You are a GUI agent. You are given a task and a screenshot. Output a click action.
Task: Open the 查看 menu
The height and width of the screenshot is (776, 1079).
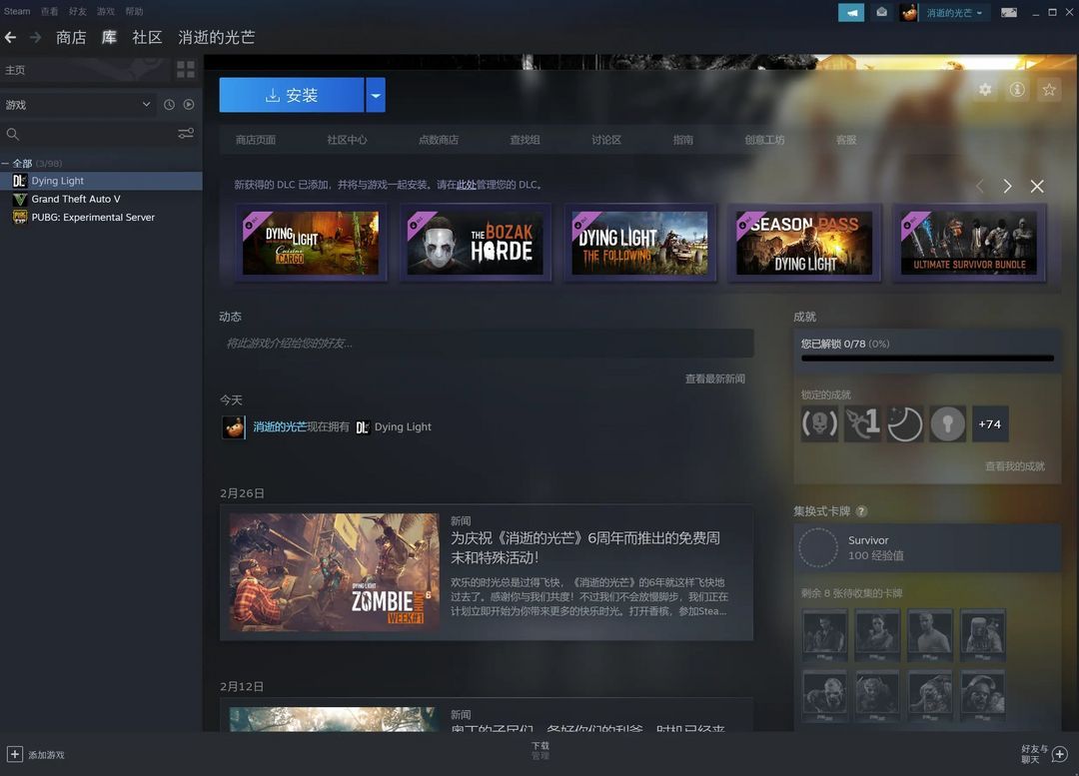point(50,11)
